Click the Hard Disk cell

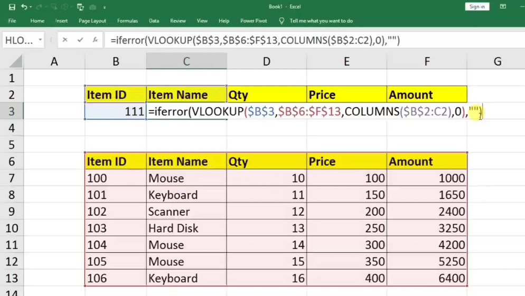pyautogui.click(x=186, y=228)
